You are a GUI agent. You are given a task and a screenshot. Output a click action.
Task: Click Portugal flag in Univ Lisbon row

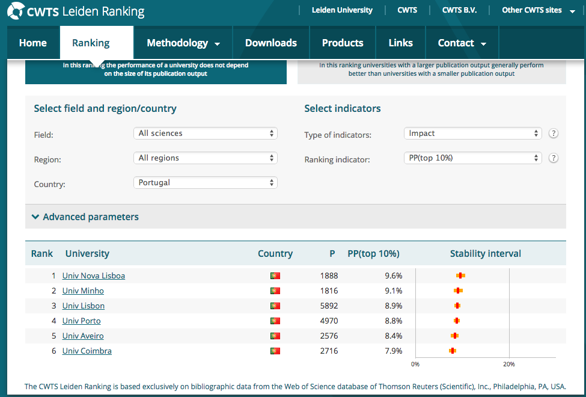[275, 306]
